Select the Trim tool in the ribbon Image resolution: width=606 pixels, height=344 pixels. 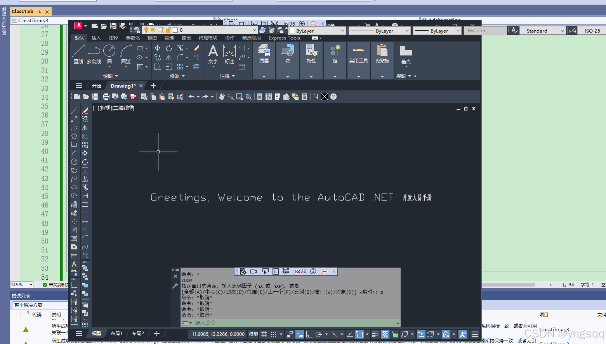pyautogui.click(x=181, y=48)
